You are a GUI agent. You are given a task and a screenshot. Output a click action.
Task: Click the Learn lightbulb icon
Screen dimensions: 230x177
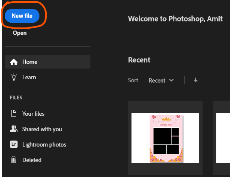pyautogui.click(x=14, y=77)
